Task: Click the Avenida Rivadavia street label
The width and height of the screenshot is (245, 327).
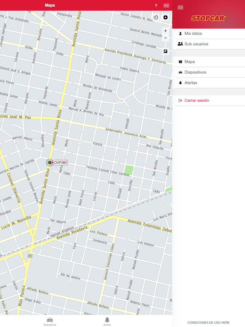Action: tap(72, 233)
